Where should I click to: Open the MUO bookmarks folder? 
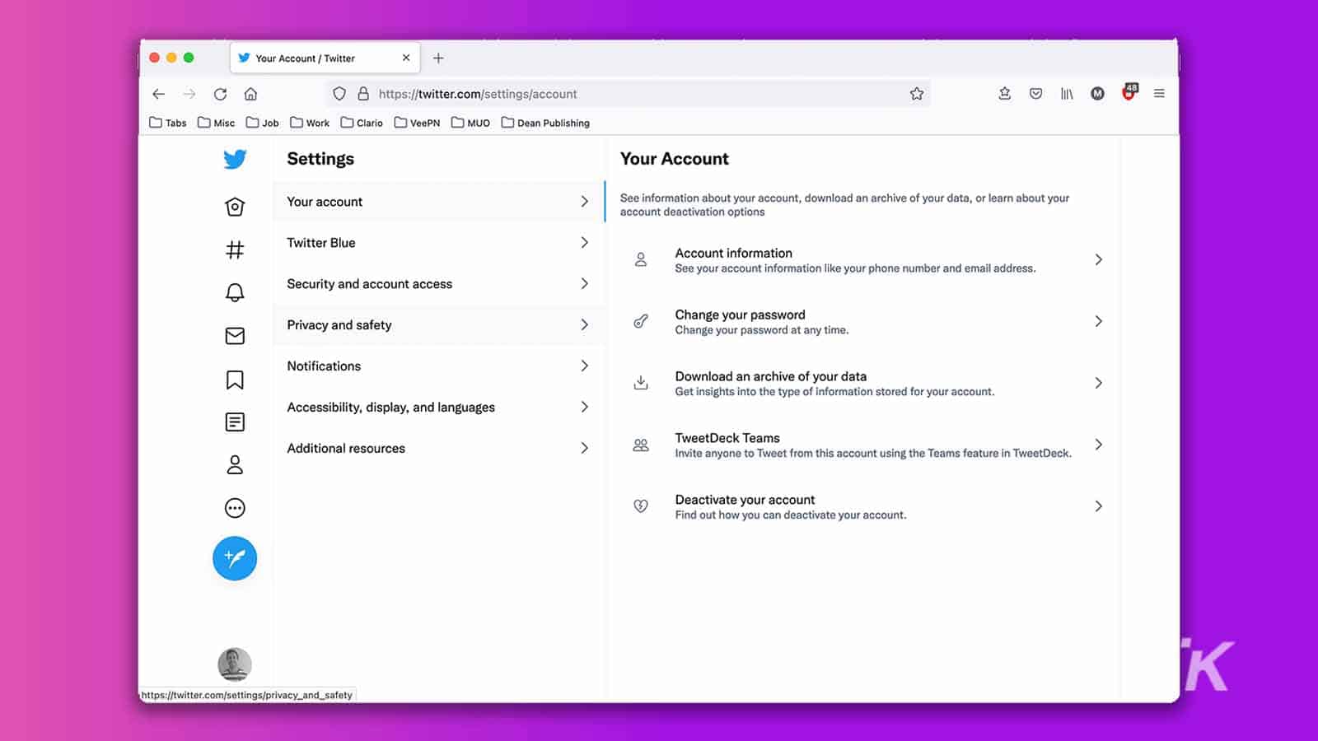click(x=470, y=123)
